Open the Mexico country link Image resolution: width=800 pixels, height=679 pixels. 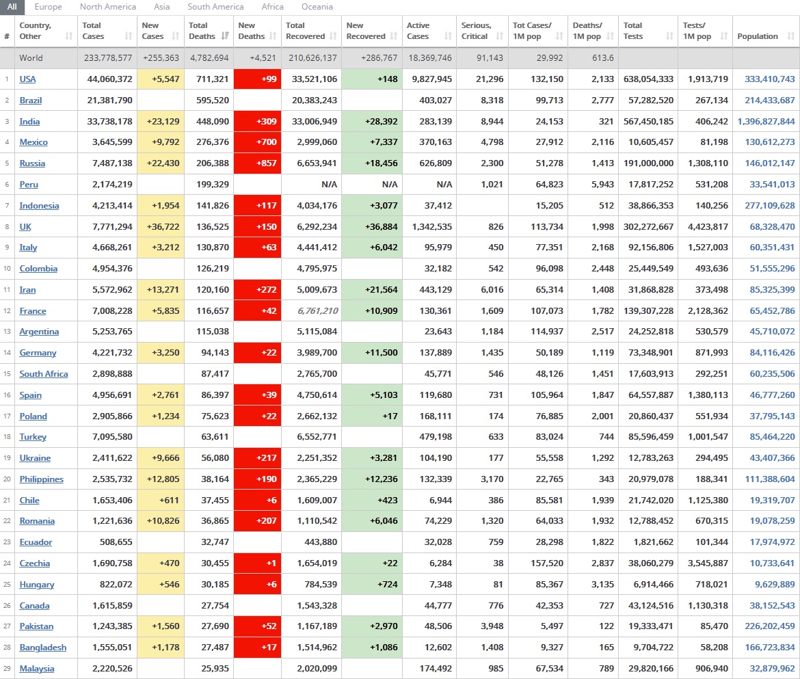[34, 142]
